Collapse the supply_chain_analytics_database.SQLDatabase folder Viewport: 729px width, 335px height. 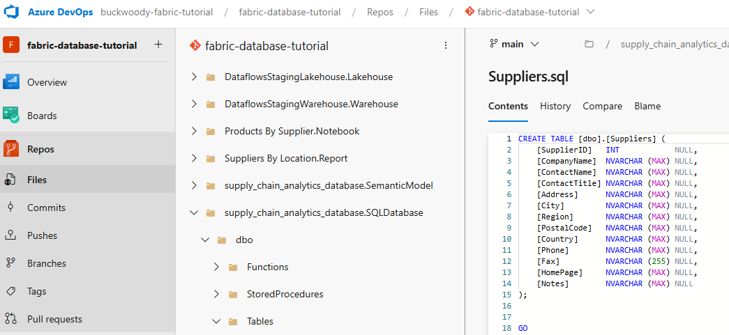(x=194, y=212)
